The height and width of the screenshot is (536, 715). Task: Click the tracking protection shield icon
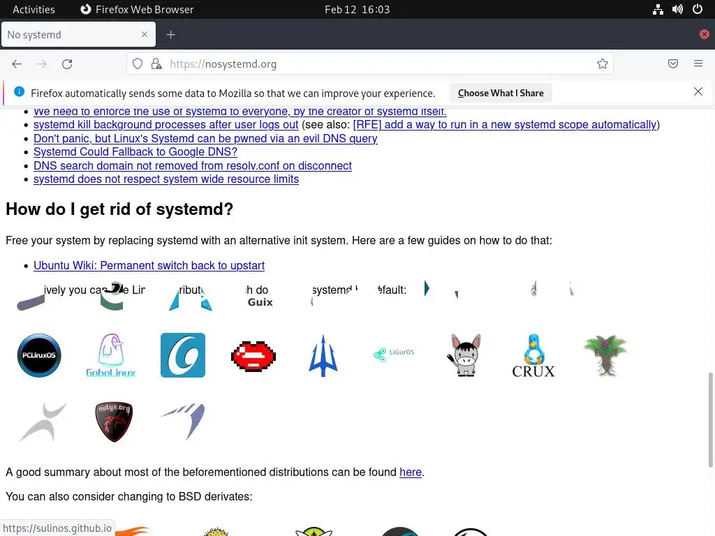pyautogui.click(x=138, y=64)
